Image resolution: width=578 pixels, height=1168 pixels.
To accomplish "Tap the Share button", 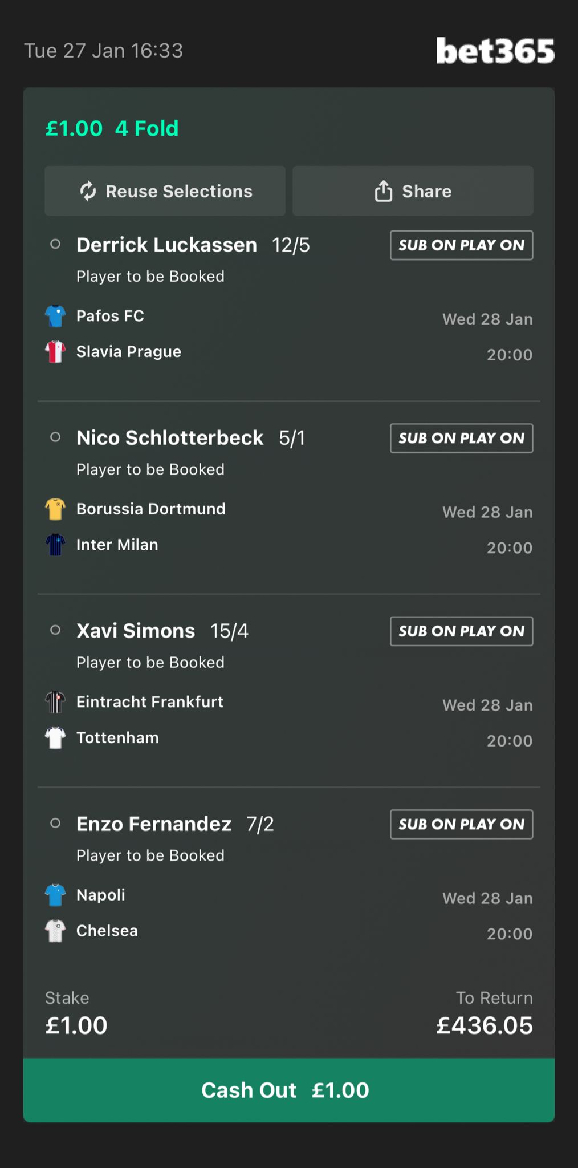I will point(413,191).
